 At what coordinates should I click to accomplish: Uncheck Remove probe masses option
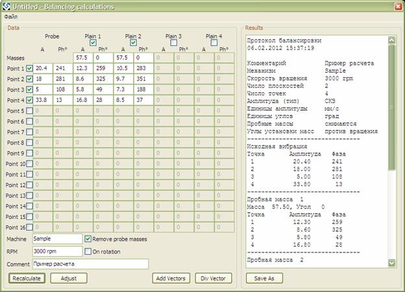coord(88,239)
